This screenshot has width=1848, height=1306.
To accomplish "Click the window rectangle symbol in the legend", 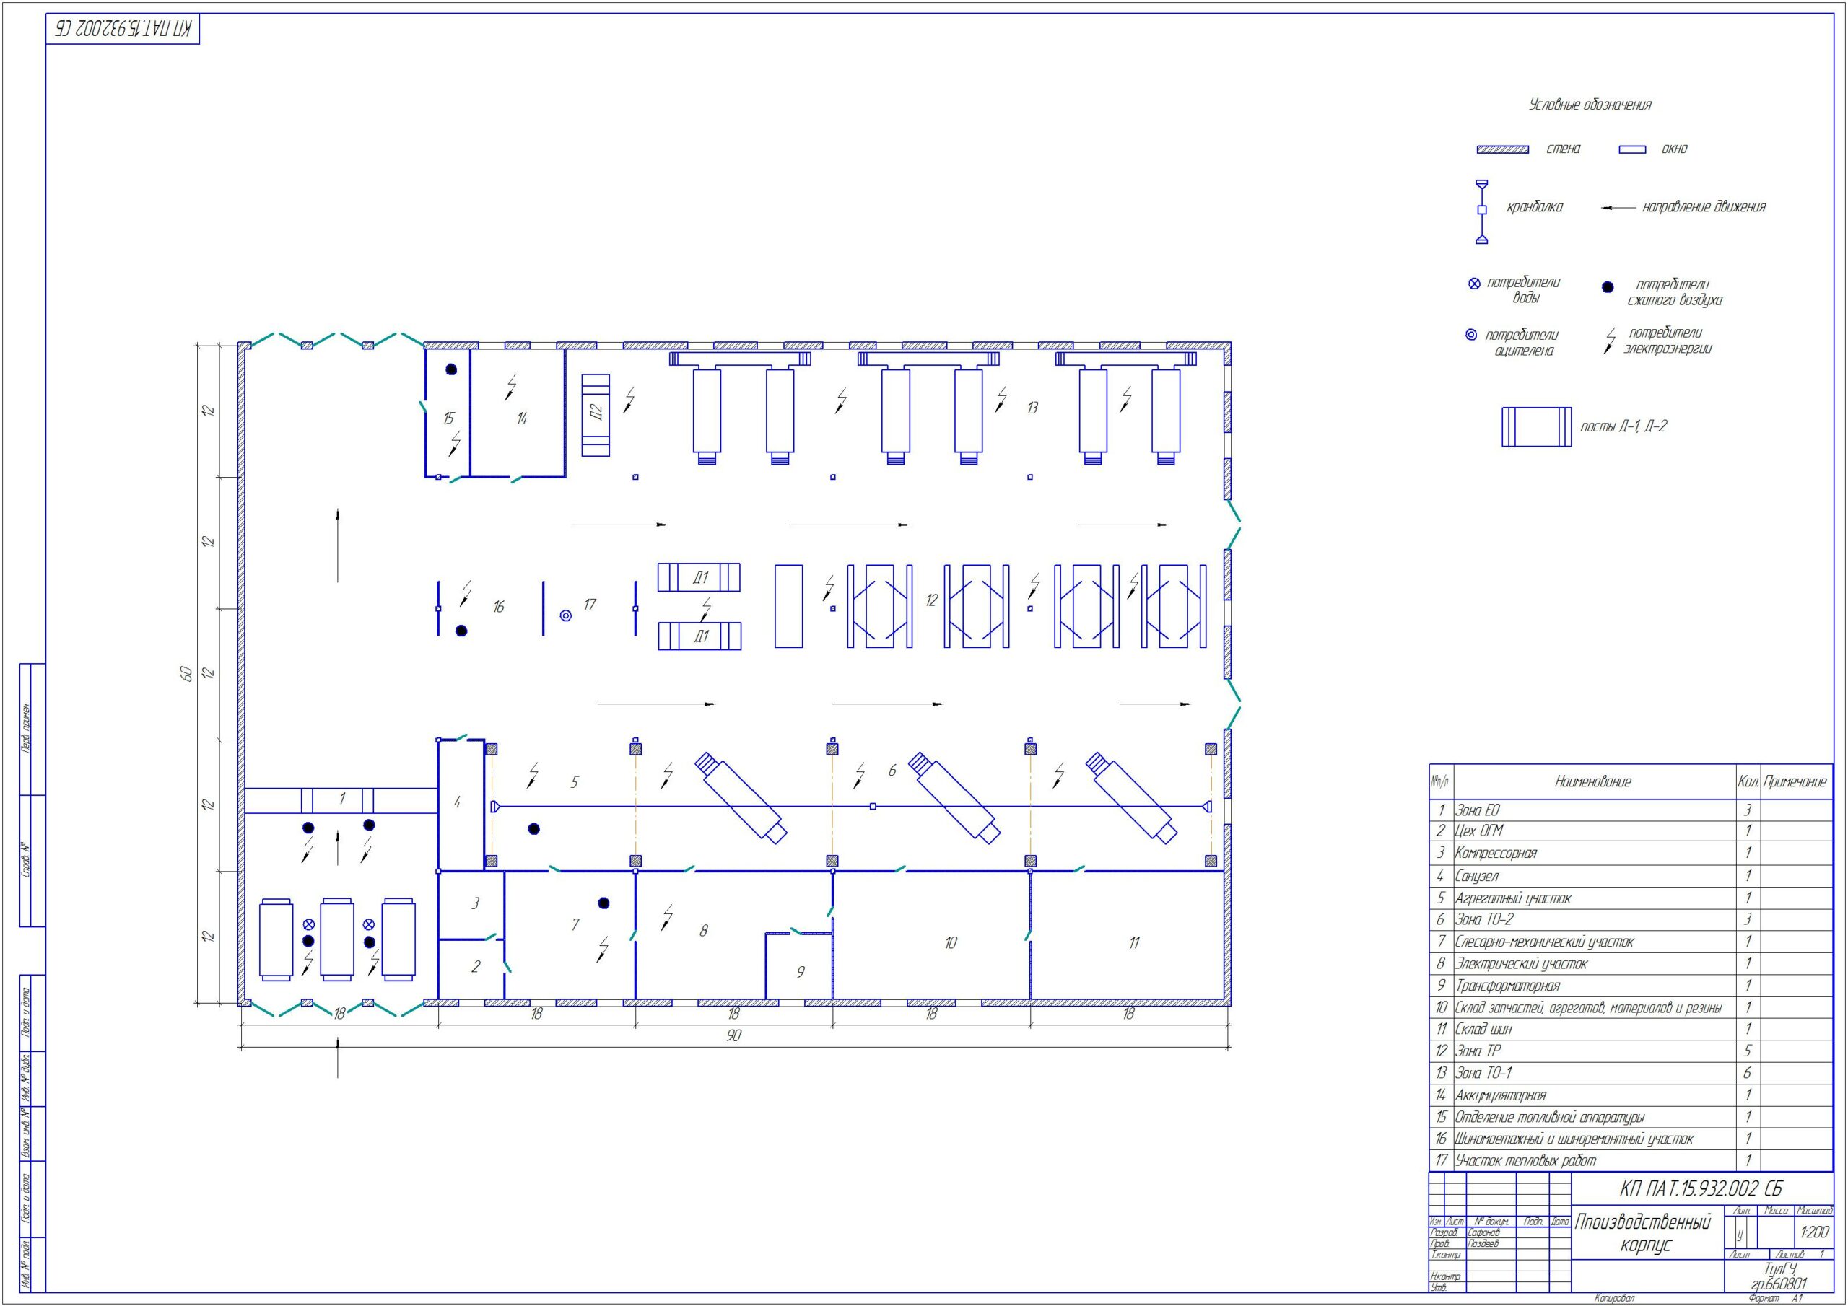I will point(1632,149).
